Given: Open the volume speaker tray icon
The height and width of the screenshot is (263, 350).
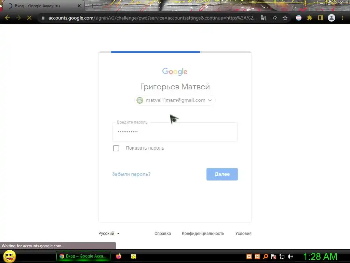Looking at the screenshot, I should point(290,256).
